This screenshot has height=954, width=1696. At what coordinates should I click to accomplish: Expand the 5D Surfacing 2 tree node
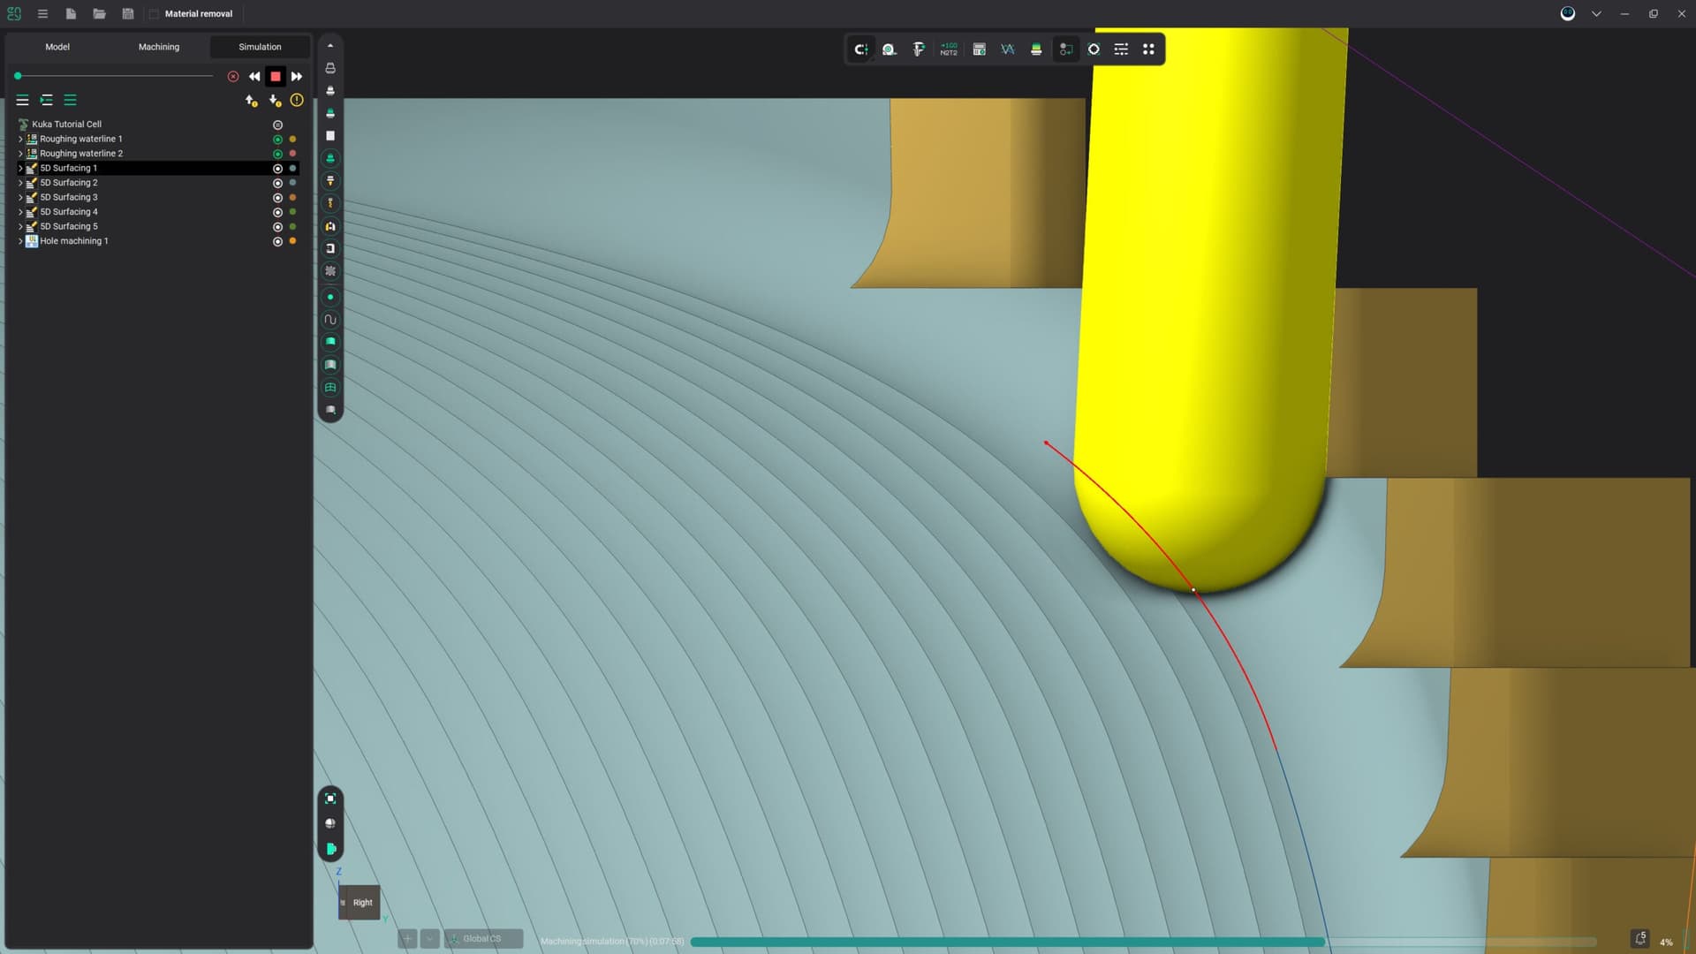click(19, 182)
